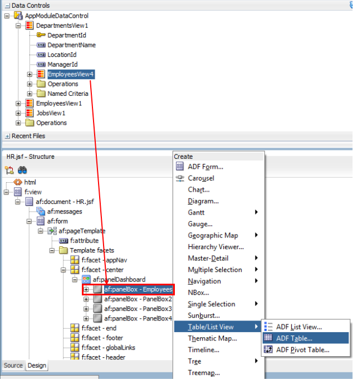This screenshot has width=353, height=379.
Task: Open the Navigation submenu
Action: [219, 281]
